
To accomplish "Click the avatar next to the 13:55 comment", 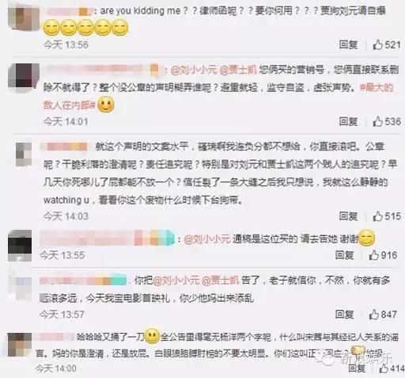I will tap(20, 246).
